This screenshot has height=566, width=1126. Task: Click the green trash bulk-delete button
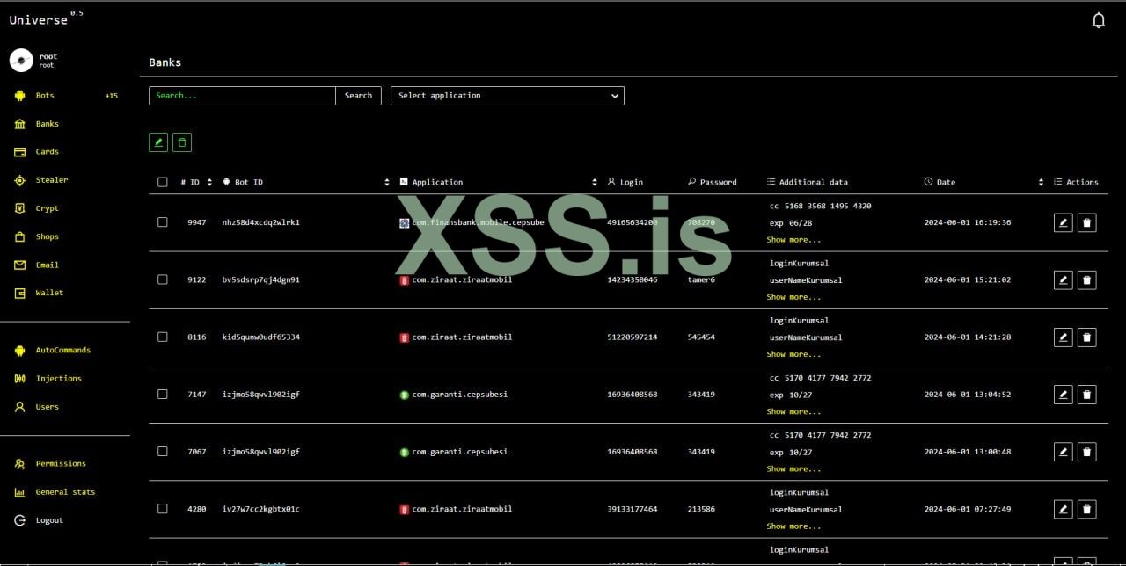pyautogui.click(x=182, y=142)
